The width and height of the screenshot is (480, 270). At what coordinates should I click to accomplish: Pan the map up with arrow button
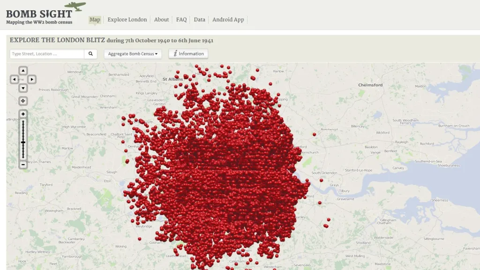point(22,70)
